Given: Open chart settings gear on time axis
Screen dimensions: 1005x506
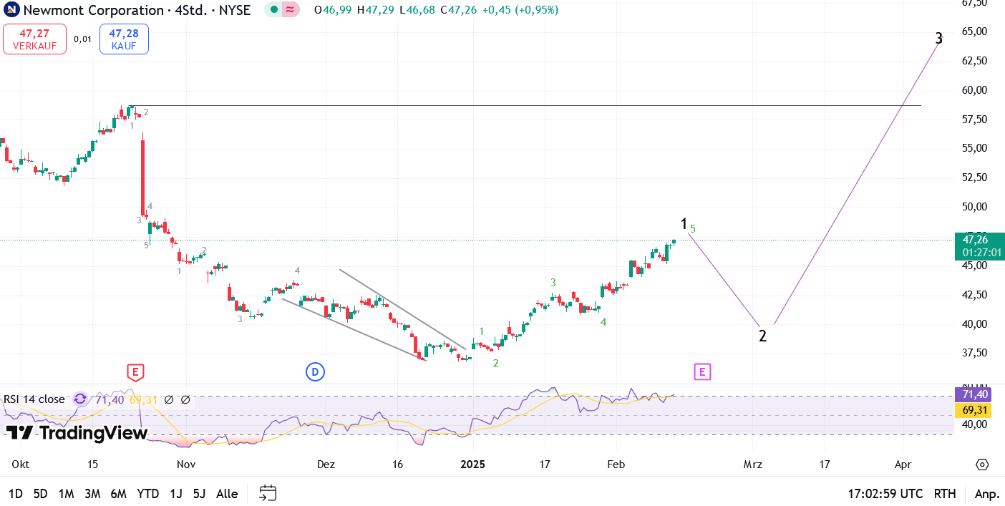Looking at the screenshot, I should coord(982,464).
